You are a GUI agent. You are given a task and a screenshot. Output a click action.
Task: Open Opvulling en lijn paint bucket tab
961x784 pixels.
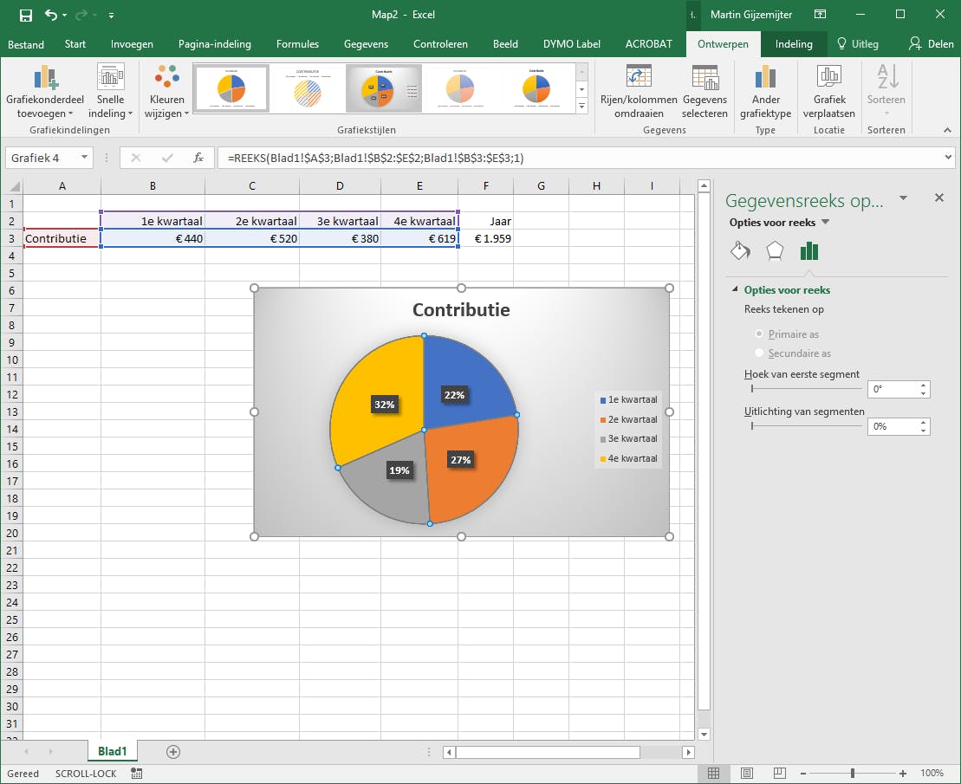pyautogui.click(x=740, y=251)
